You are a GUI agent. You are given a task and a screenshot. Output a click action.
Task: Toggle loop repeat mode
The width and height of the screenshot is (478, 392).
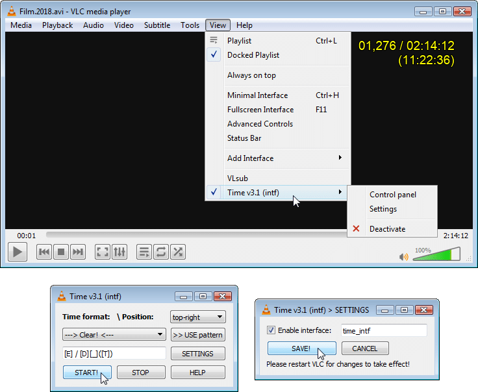161,252
